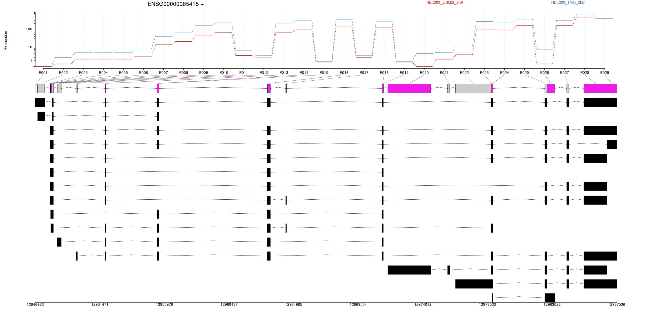This screenshot has height=309, width=646.
Task: Click the y-axis tick value 10
Action: coord(30,47)
